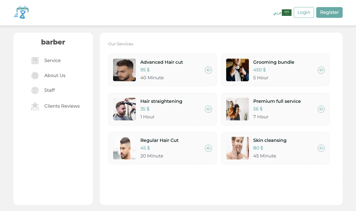Viewport: 356px width, 211px height.
Task: Click the star icon next to Clients Reviews
Action: [x=35, y=106]
